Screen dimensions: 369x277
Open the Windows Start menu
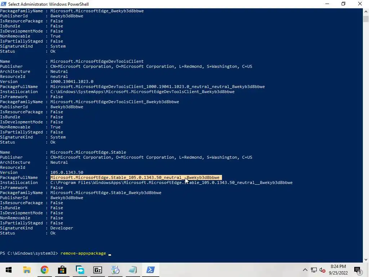tap(9, 270)
